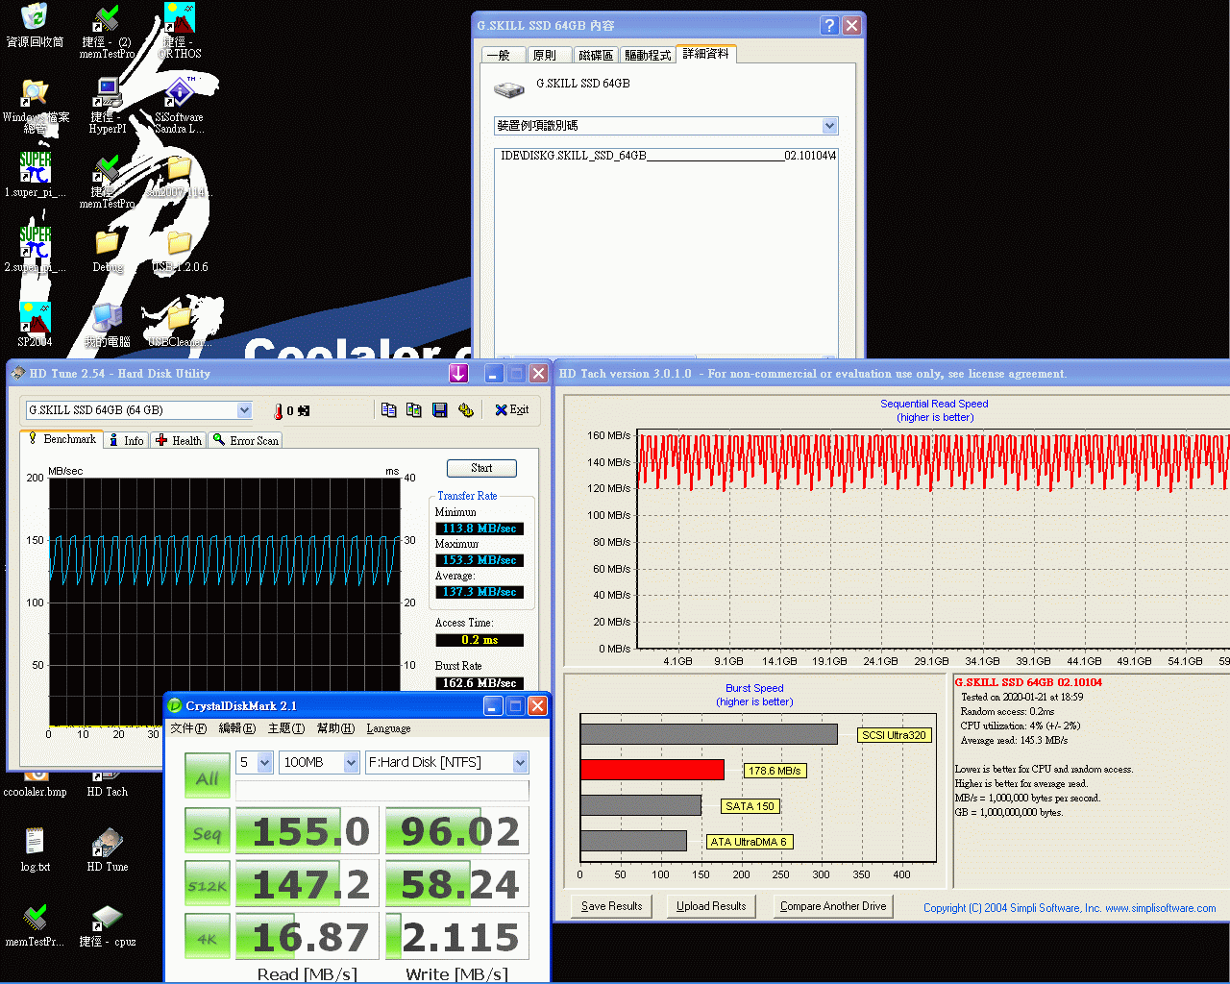Select the Debug folder on desktop
1230x984 pixels.
tap(108, 250)
